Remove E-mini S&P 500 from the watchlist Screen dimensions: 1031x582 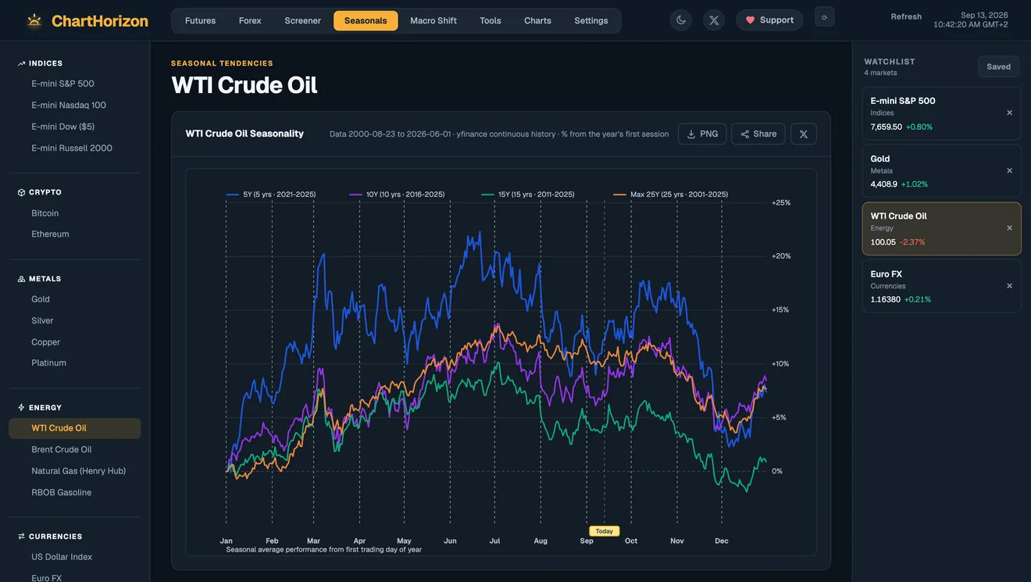click(x=1009, y=112)
